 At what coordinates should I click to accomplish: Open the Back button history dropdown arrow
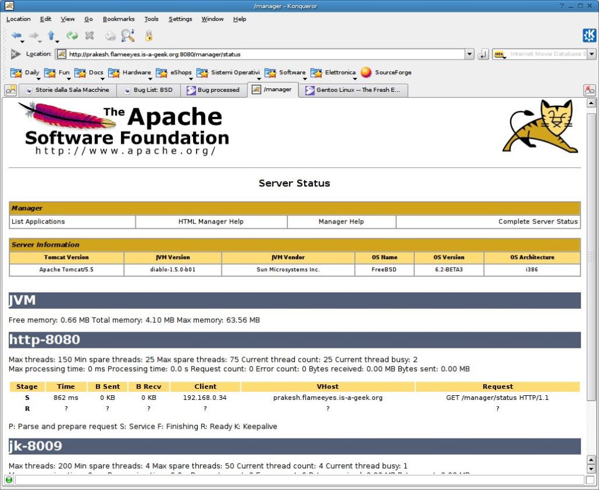23,42
